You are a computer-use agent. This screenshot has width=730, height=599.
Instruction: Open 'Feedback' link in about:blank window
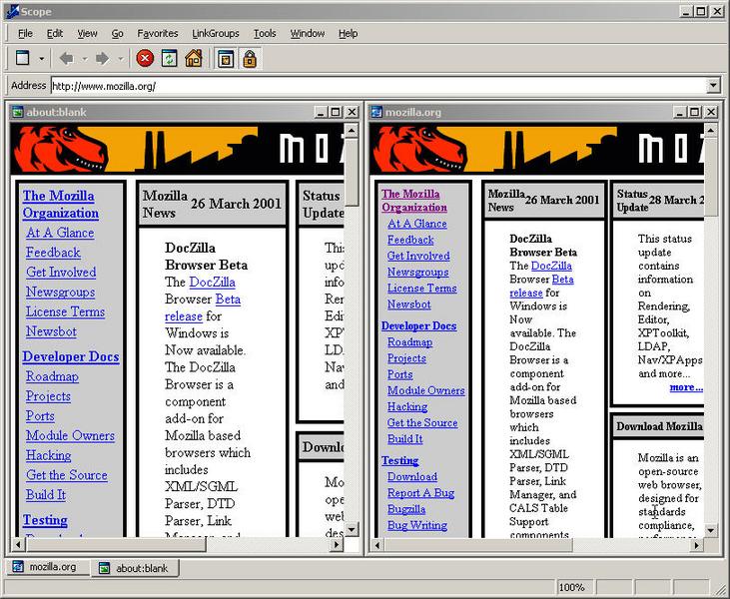tap(53, 253)
